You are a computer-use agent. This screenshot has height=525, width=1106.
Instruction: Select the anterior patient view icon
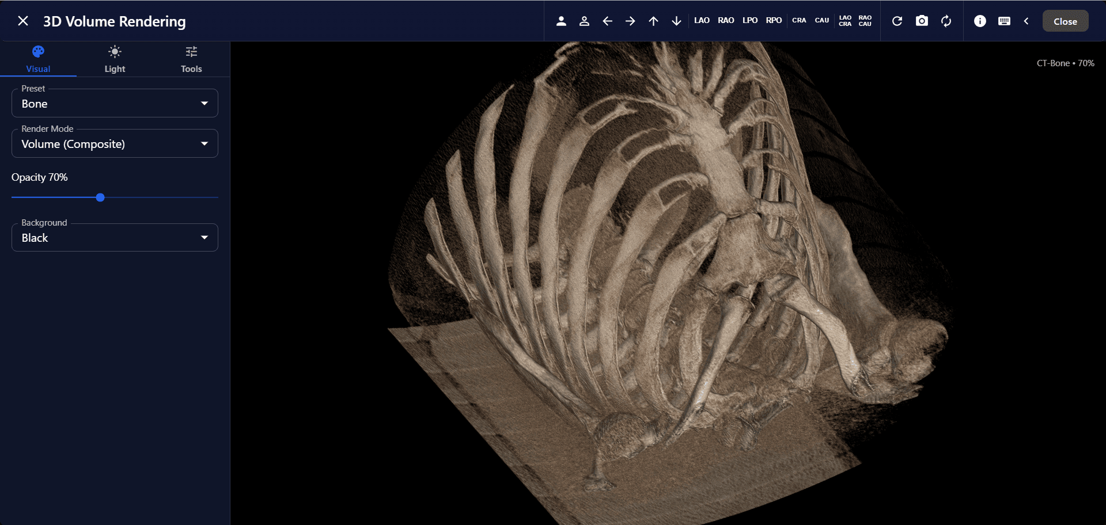(561, 21)
